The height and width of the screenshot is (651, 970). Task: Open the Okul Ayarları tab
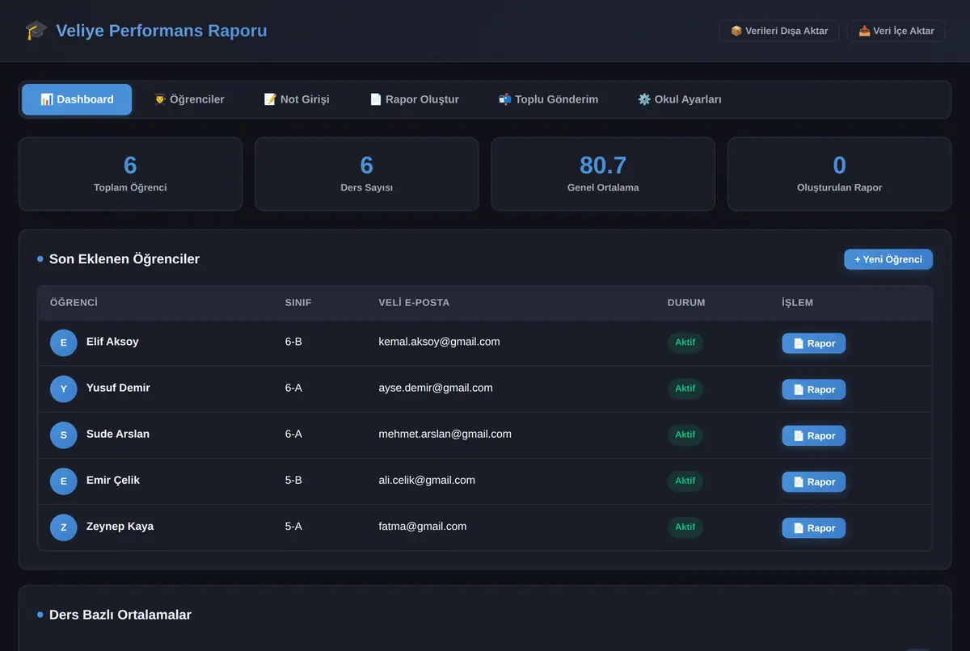680,99
